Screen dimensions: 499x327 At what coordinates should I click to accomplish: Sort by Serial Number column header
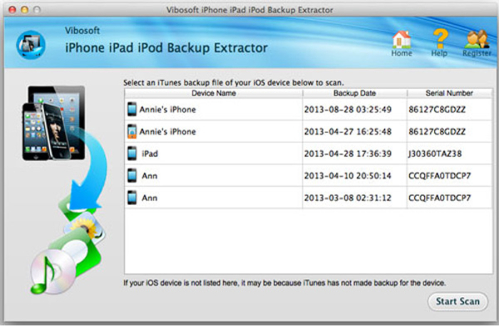(449, 93)
